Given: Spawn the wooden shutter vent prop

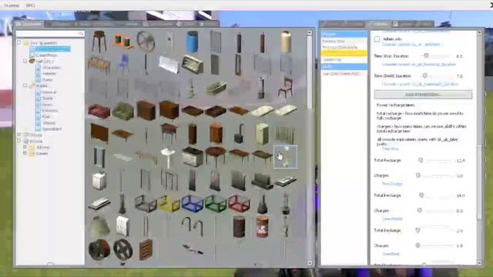Looking at the screenshot, I should click(x=146, y=249).
